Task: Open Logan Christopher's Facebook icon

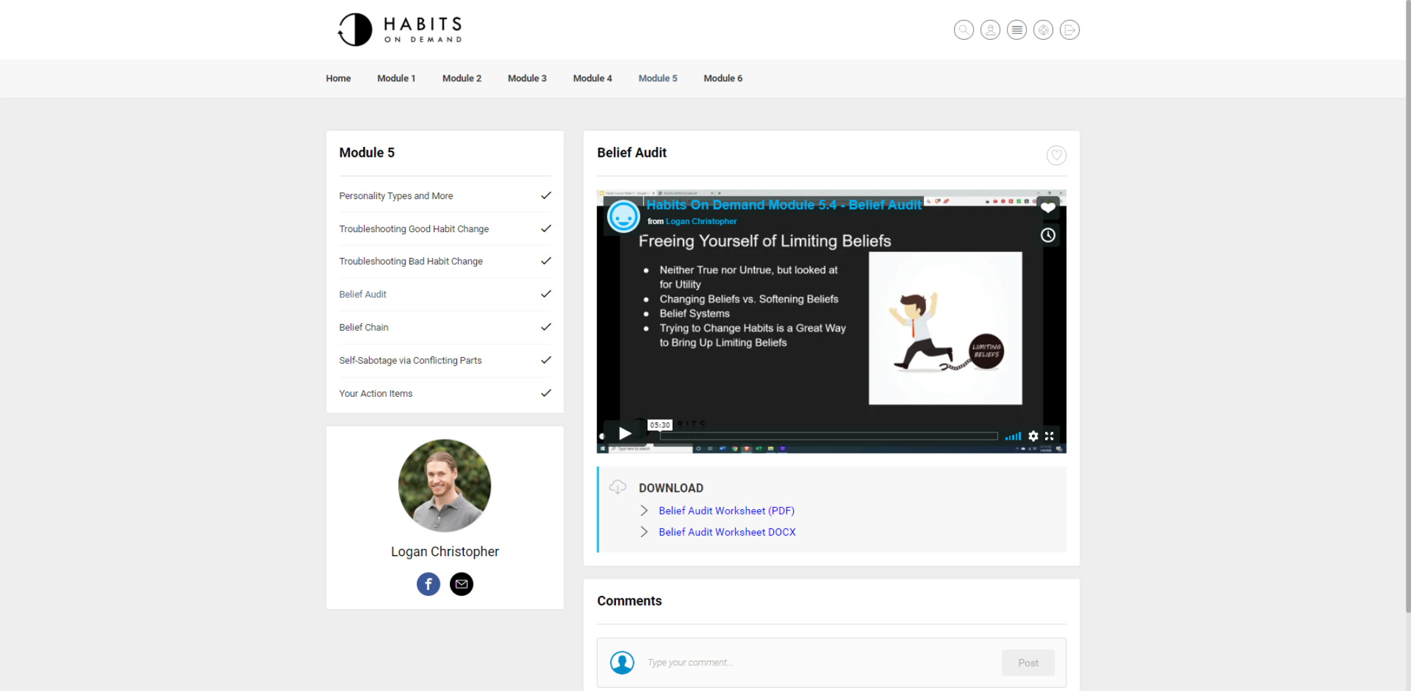Action: click(428, 584)
